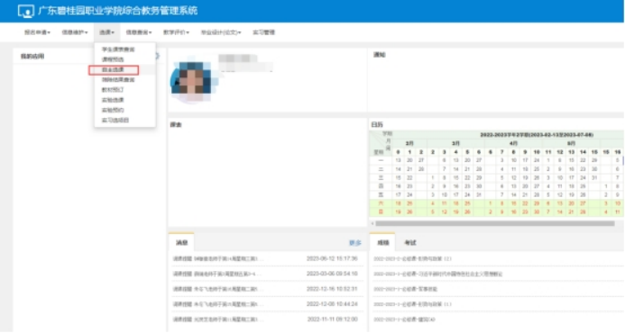This screenshot has height=333, width=625.
Task: Select 教材预订 from the open menu
Action: (113, 90)
